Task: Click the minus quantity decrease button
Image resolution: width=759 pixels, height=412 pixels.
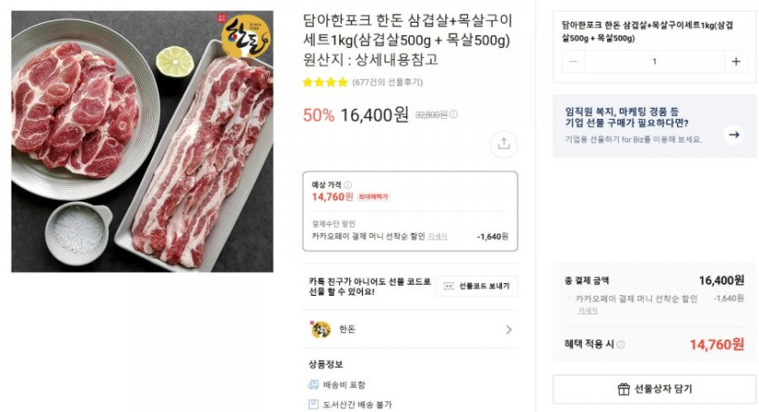Action: 574,62
